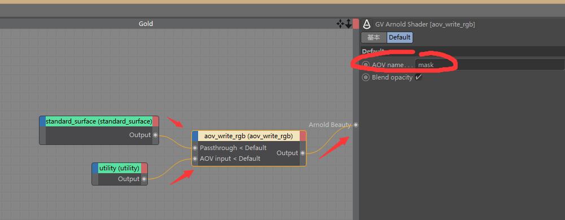Viewport: 565px width, 220px height.
Task: Switch to the 基本 tab
Action: click(x=374, y=37)
